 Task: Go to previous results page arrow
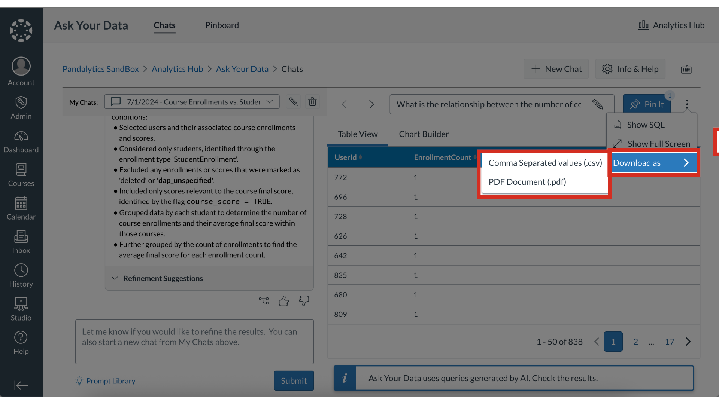click(x=597, y=342)
